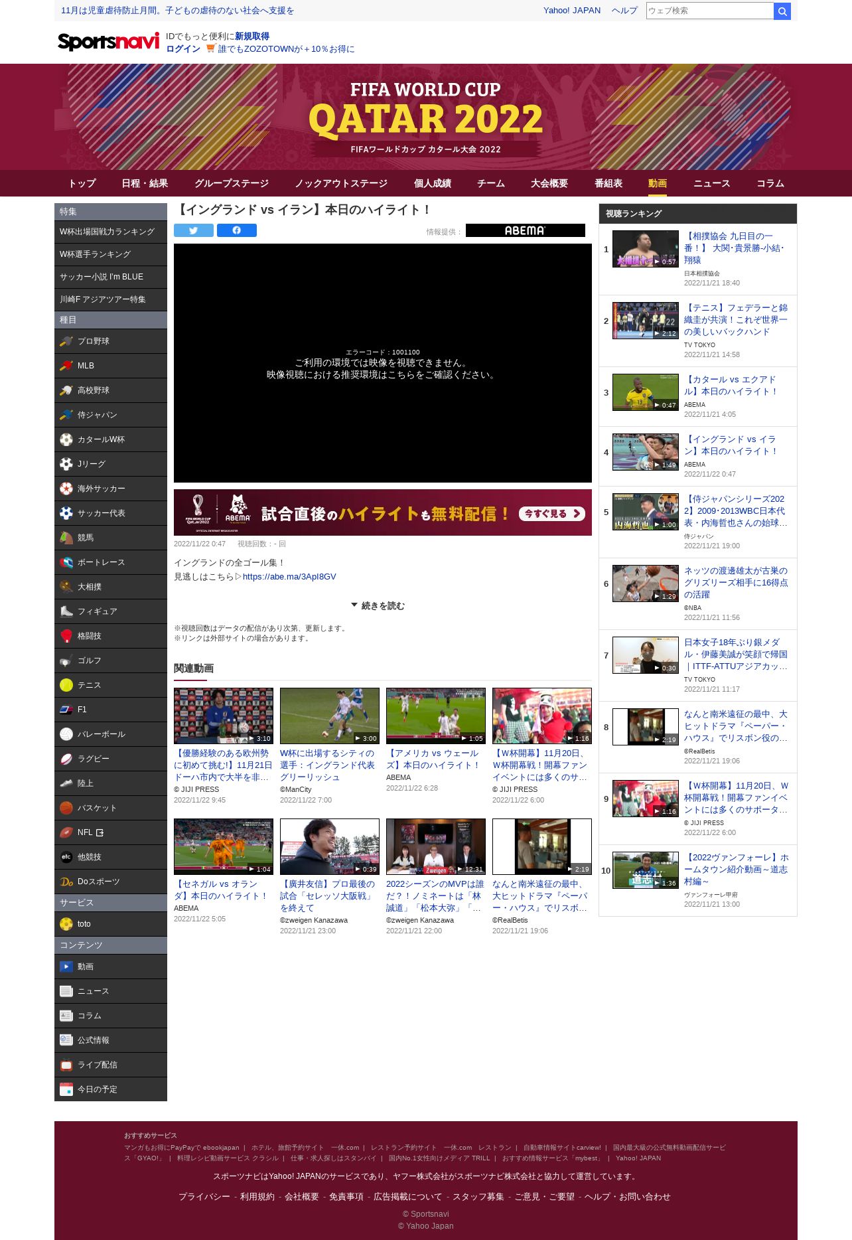Open サッカー代表 sidebar icon
Viewport: 852px width, 1240px height.
[66, 513]
